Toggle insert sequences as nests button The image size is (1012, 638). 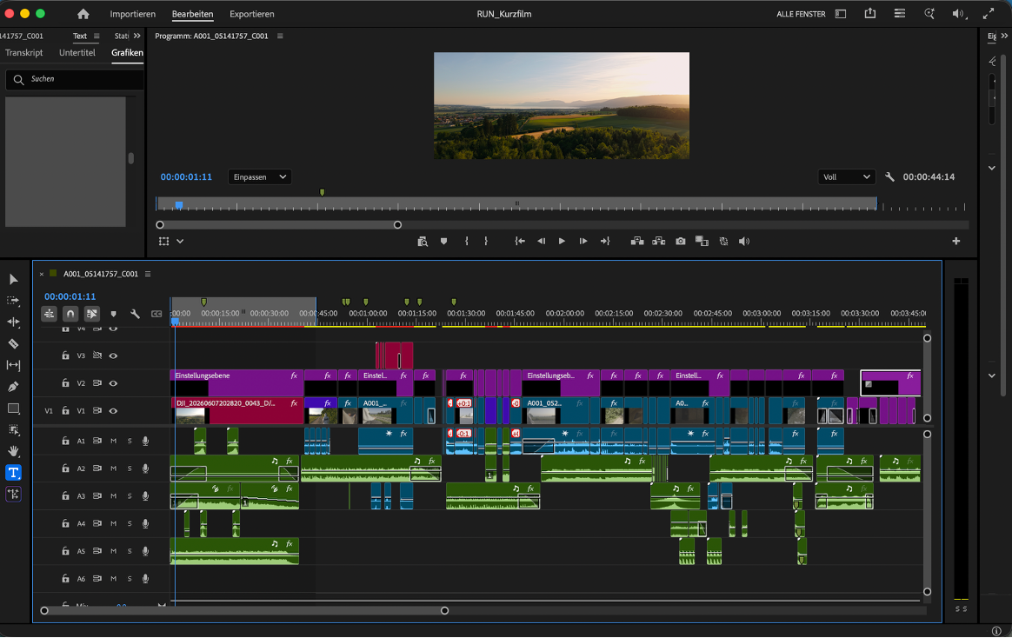tap(49, 314)
